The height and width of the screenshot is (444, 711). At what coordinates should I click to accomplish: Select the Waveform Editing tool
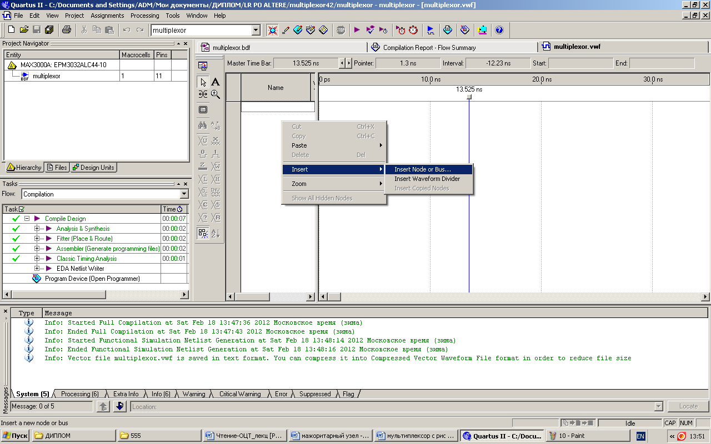[x=203, y=94]
